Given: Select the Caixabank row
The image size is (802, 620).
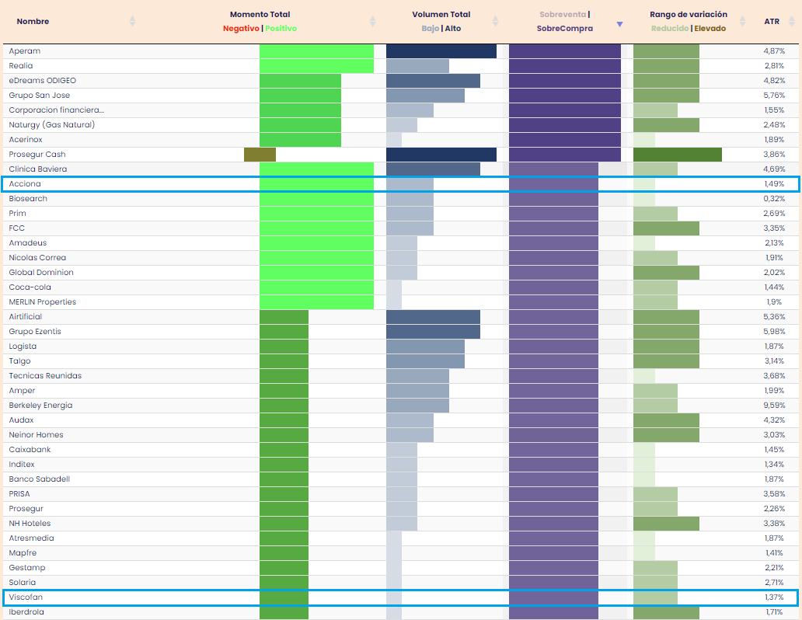Looking at the screenshot, I should (30, 450).
